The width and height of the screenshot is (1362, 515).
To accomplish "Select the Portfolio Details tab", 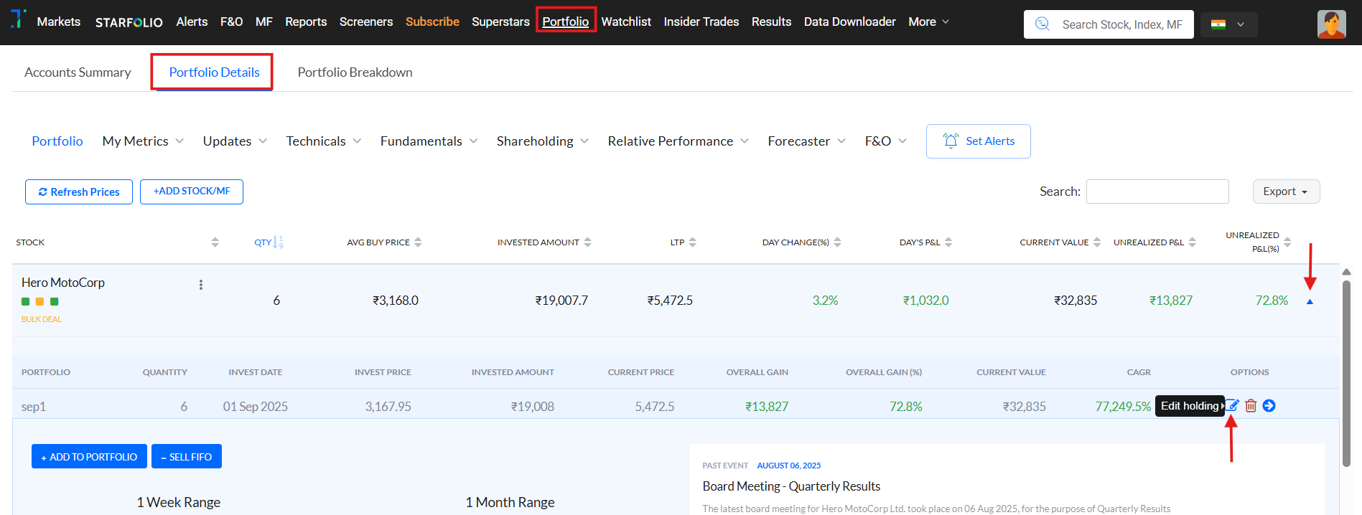I will point(214,72).
